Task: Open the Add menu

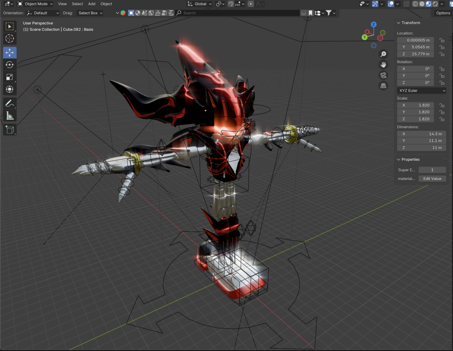Action: 92,4
